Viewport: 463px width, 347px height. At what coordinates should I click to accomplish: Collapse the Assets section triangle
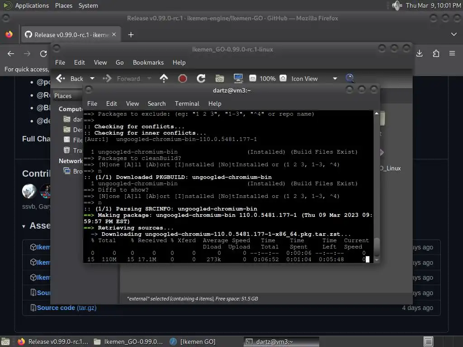(x=24, y=227)
